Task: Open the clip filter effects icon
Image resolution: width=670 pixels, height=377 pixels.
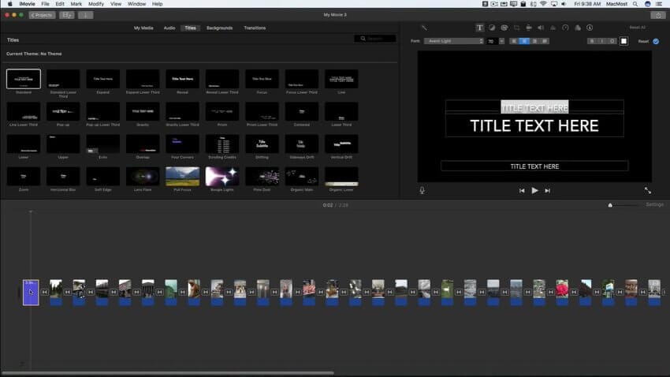Action: point(578,28)
